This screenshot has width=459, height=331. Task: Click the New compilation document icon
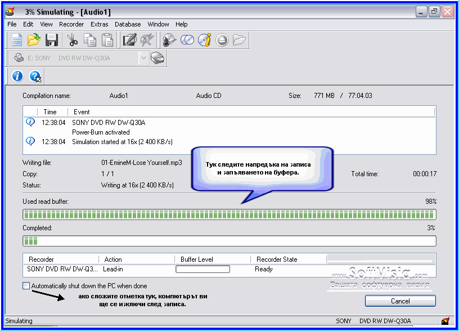click(16, 40)
